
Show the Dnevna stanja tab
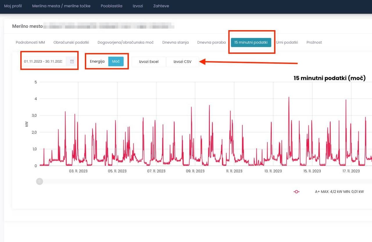176,42
